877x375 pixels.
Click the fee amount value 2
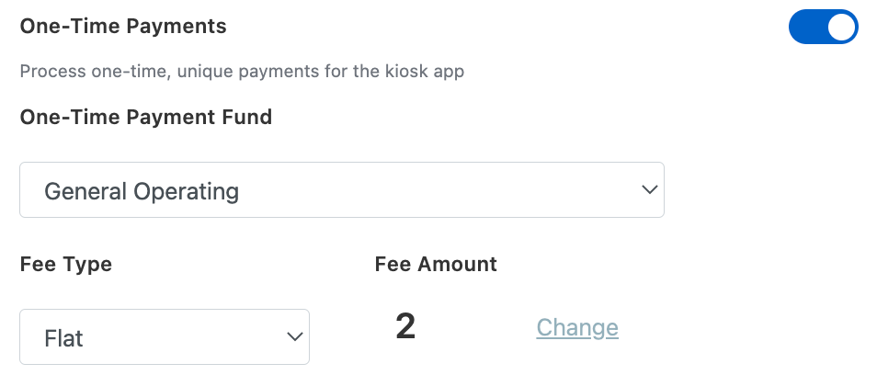point(405,327)
